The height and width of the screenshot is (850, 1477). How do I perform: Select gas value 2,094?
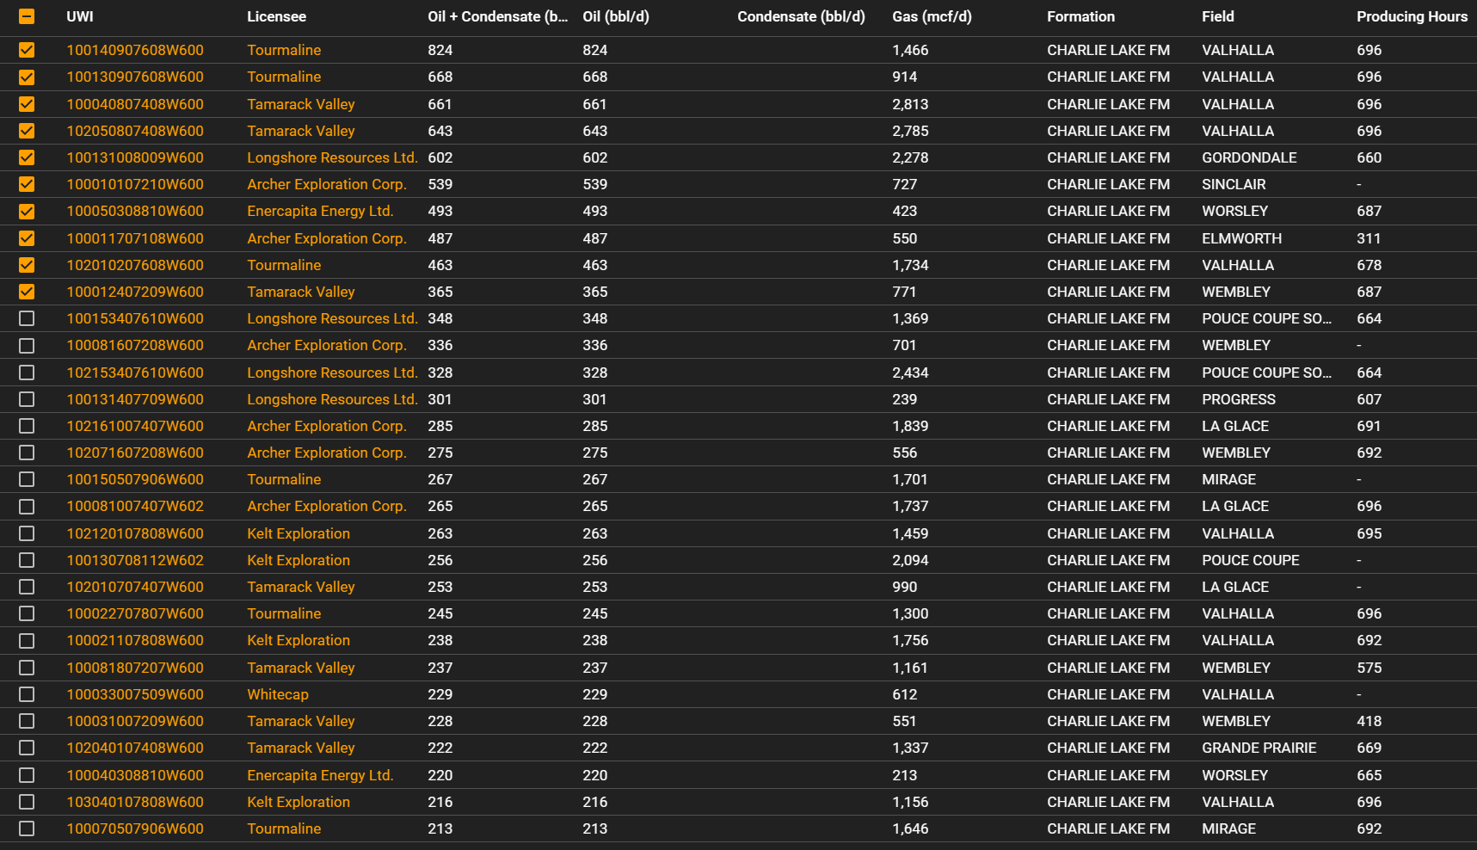[x=910, y=560]
